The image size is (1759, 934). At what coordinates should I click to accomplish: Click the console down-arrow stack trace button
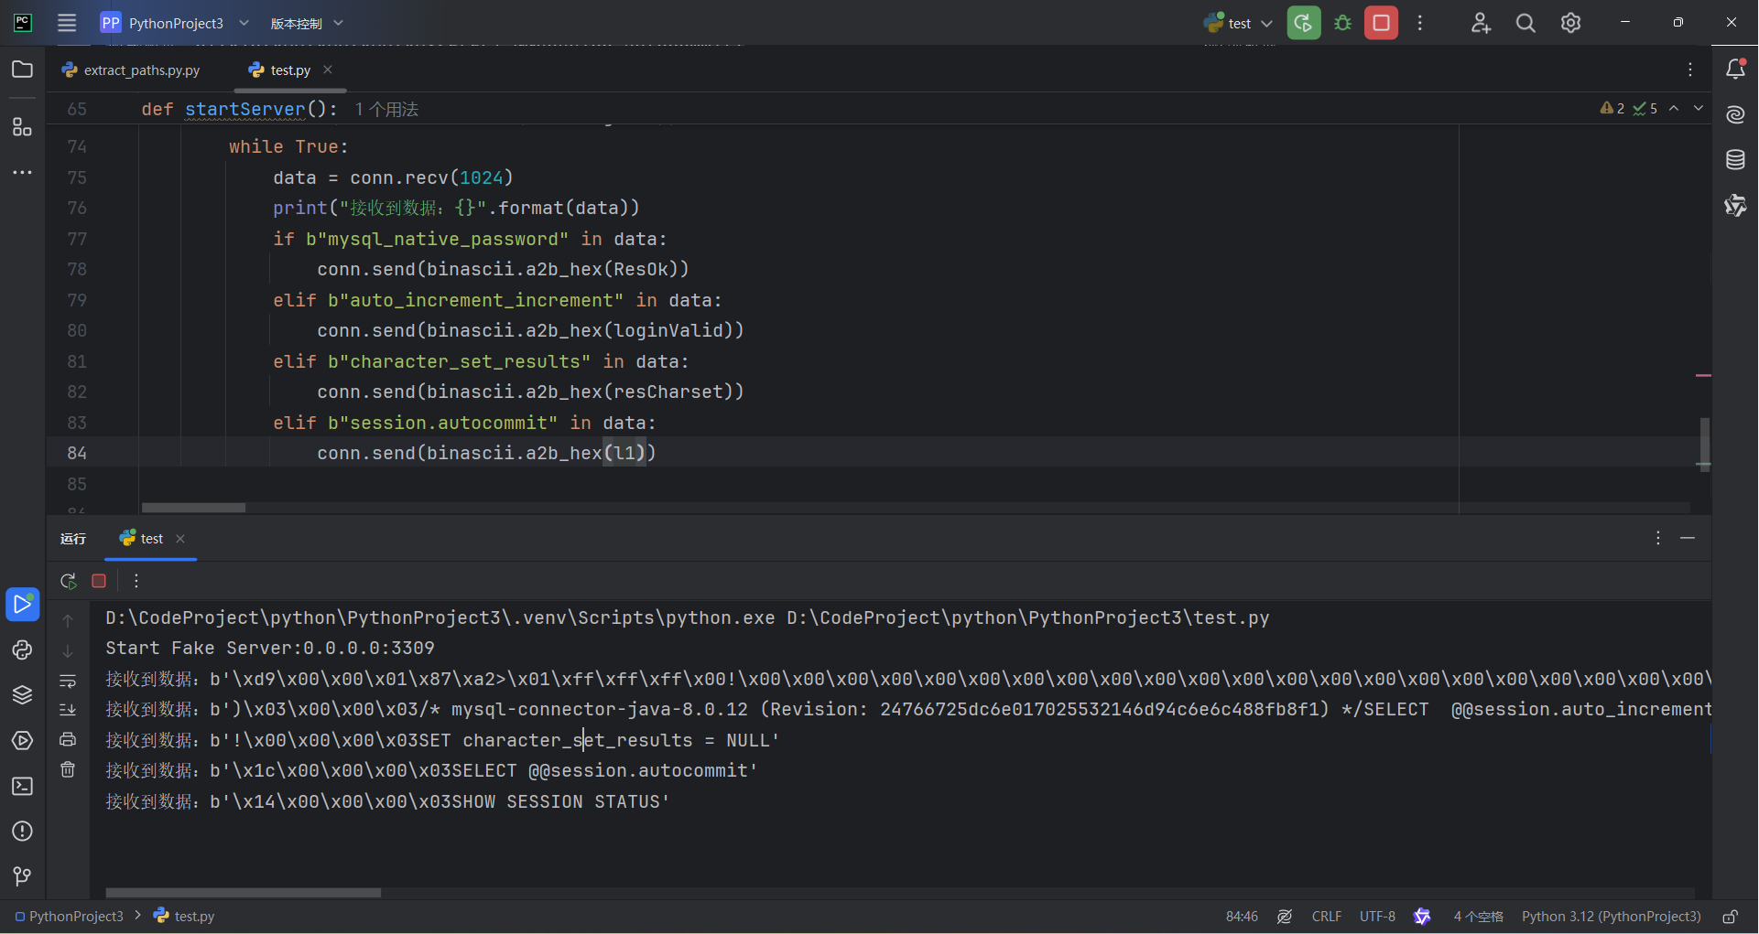coord(68,650)
